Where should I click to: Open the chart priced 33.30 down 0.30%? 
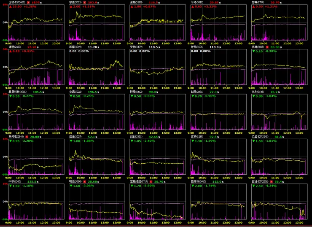280,67
